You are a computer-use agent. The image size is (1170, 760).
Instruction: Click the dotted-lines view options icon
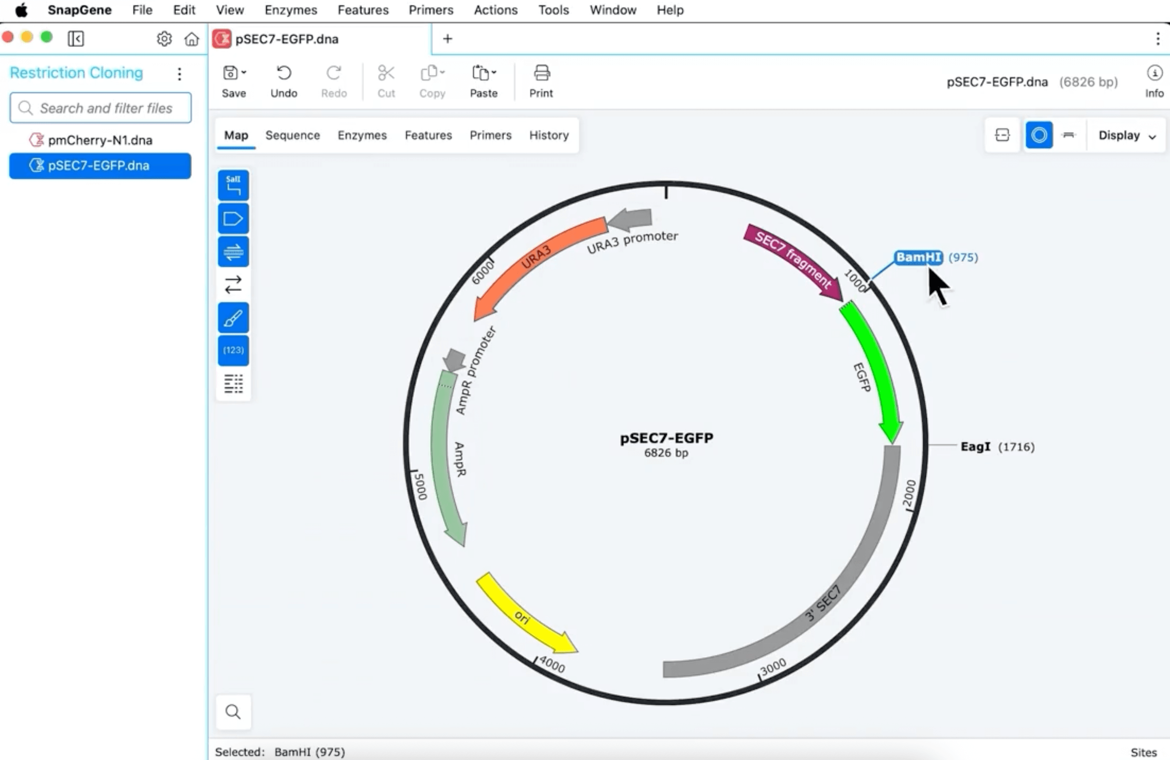[233, 384]
